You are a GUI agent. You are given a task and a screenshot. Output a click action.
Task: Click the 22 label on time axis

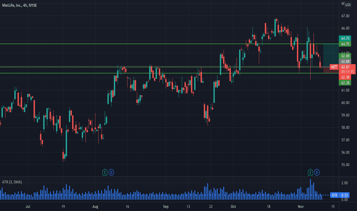pyautogui.click(x=211, y=206)
